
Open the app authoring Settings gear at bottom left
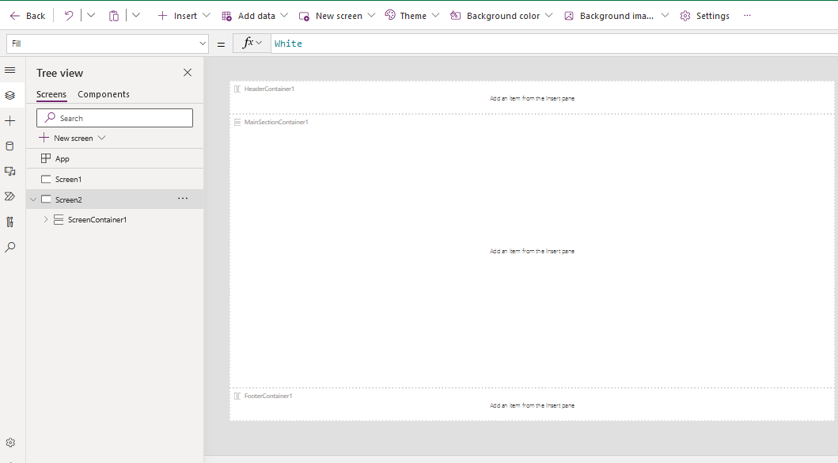[x=11, y=442]
